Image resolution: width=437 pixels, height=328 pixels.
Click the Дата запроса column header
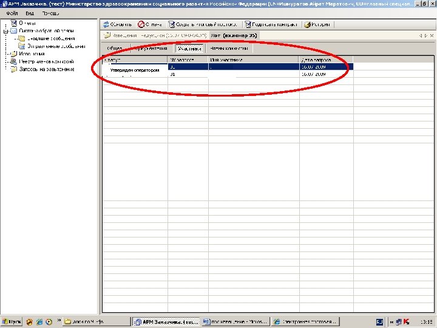326,60
